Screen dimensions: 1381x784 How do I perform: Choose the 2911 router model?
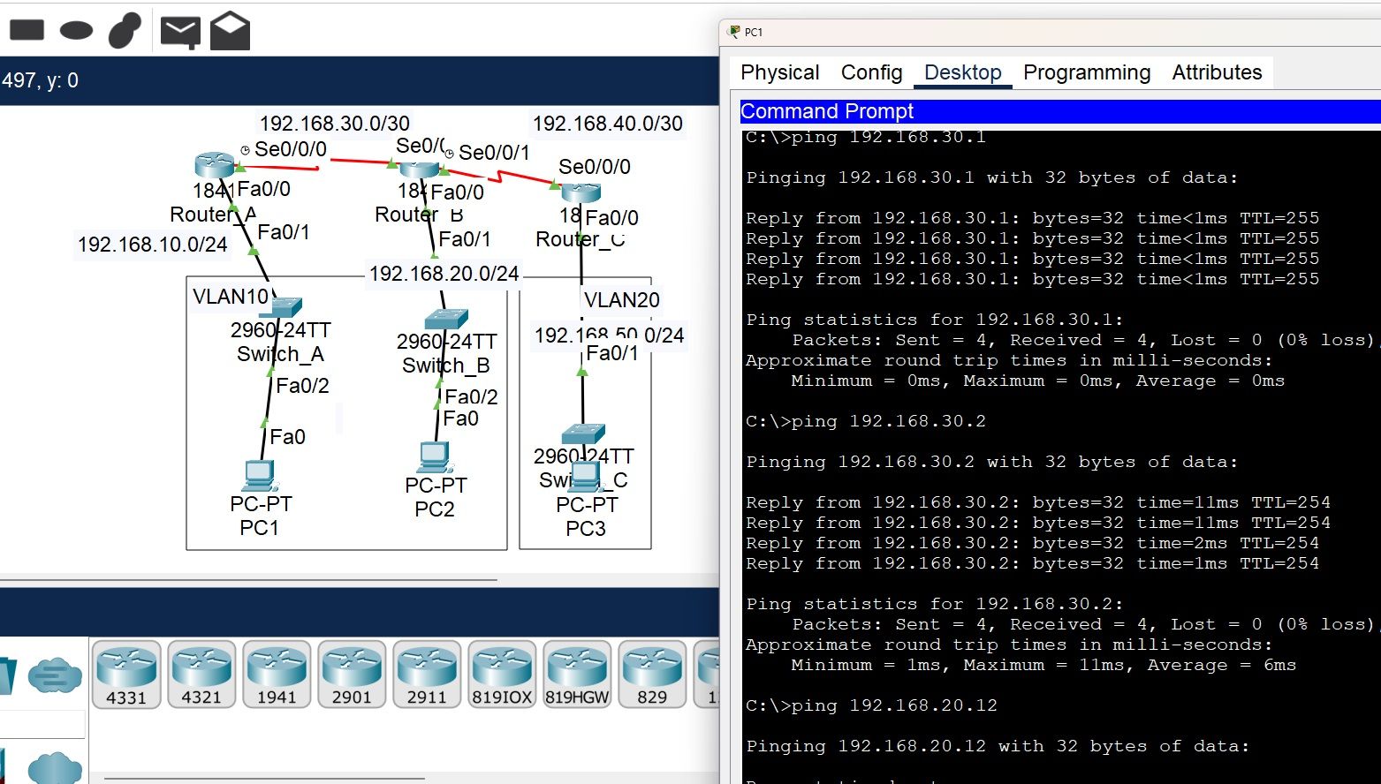(x=427, y=674)
